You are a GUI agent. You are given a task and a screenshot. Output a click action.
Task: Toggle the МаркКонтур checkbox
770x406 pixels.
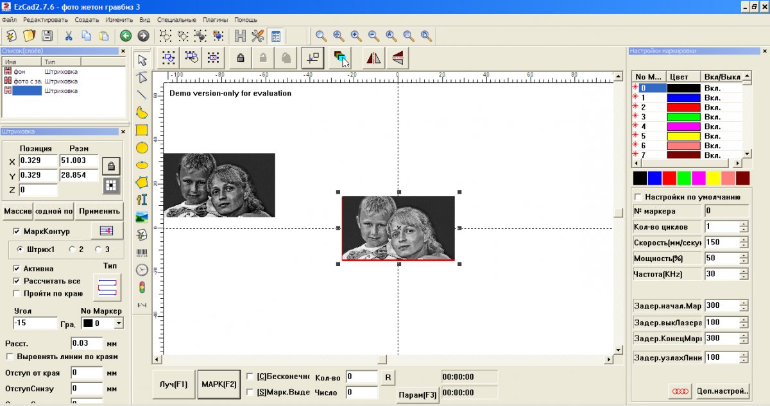(17, 231)
